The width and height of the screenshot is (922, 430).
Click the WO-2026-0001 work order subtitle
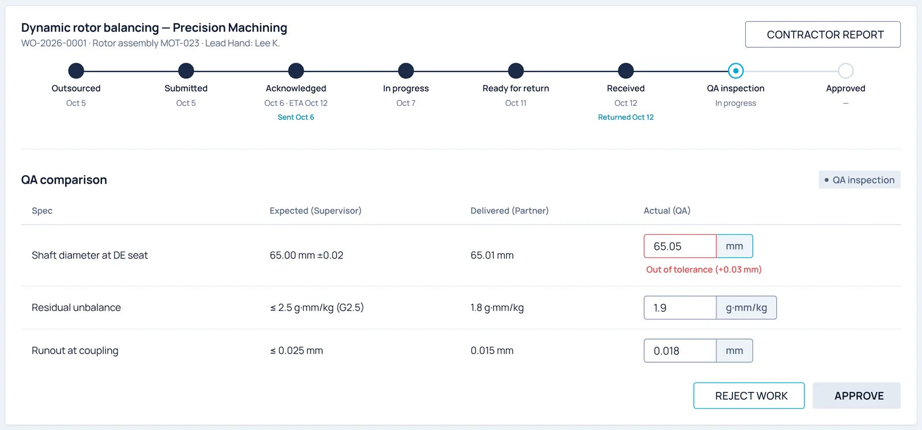pos(150,43)
